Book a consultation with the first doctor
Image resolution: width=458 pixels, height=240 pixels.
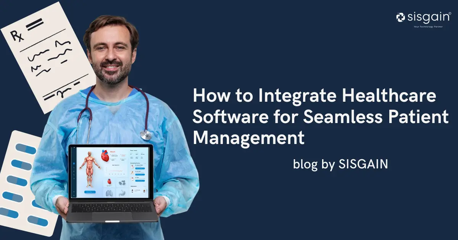click(x=140, y=168)
